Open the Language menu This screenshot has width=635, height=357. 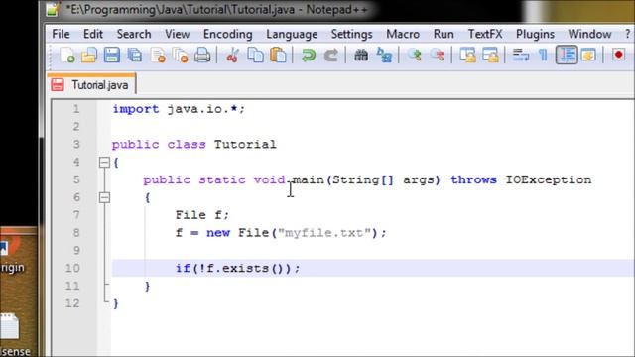(x=292, y=34)
